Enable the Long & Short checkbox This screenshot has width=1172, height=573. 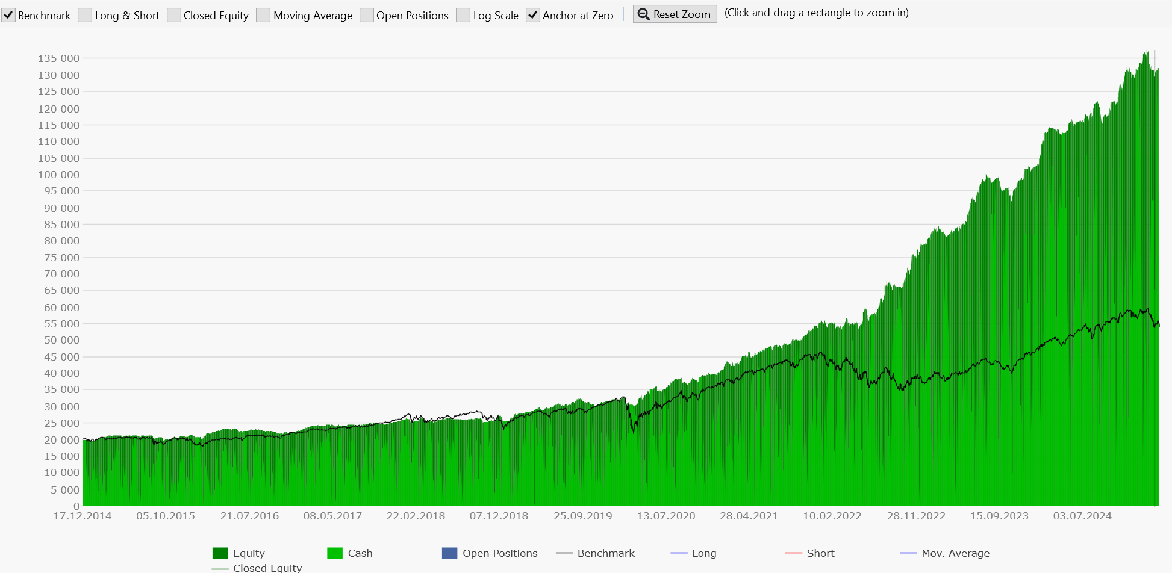click(x=86, y=15)
